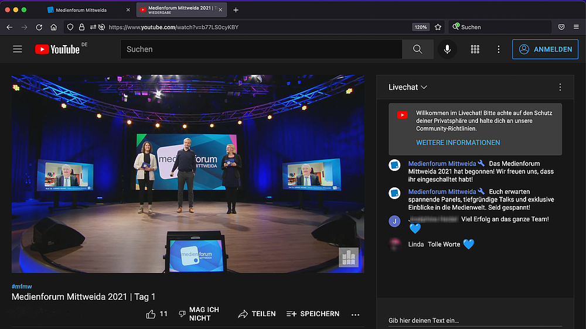Click the ANMELDEN sign-in button

point(545,49)
